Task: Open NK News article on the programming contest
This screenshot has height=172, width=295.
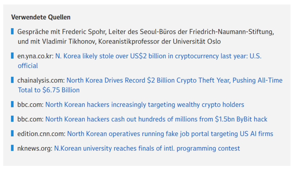Action: point(147,148)
